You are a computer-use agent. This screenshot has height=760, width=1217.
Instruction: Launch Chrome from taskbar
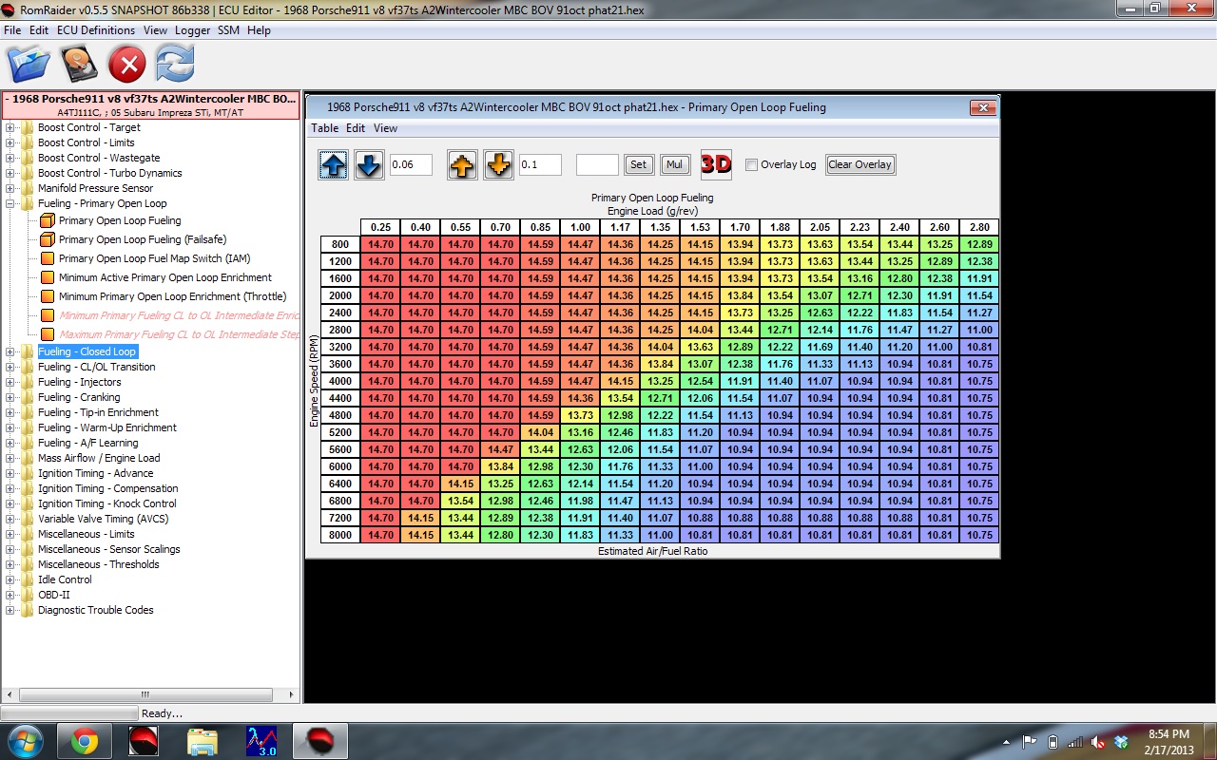tap(84, 741)
